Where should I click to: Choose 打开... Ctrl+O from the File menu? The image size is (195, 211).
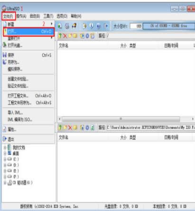point(28,32)
